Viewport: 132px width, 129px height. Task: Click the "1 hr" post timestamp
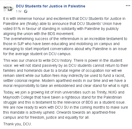click(19, 11)
